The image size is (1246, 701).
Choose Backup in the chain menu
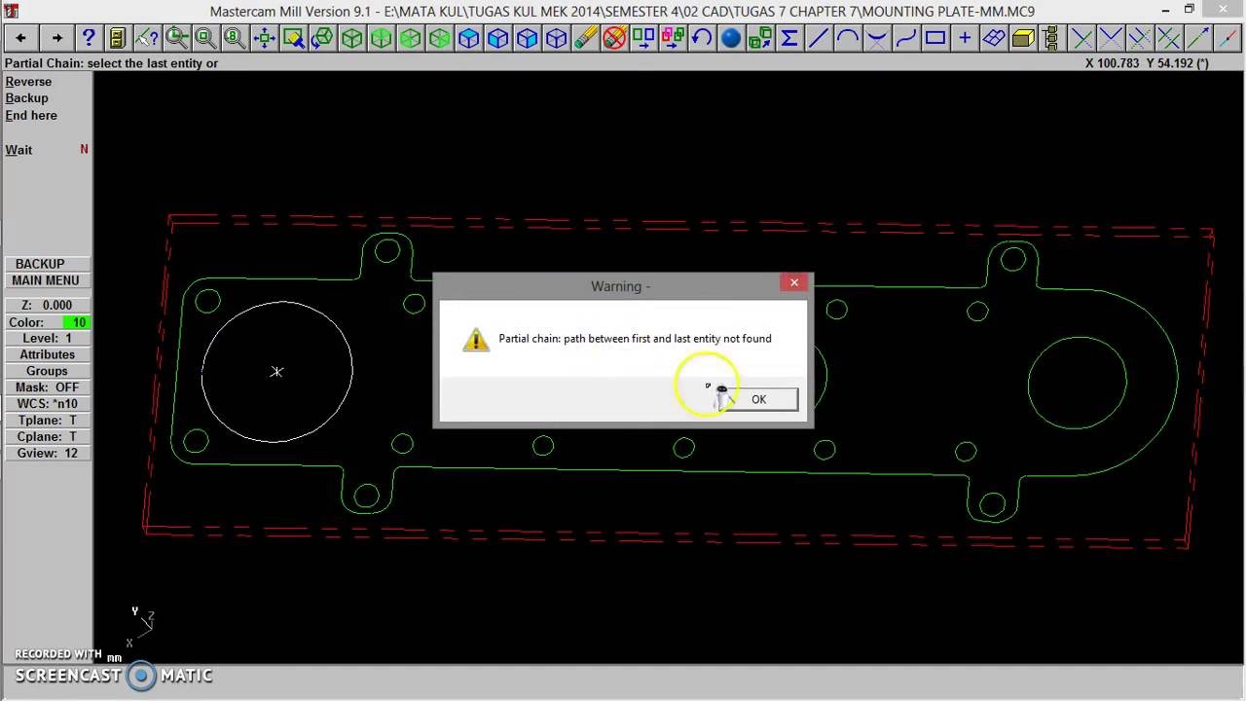tap(26, 98)
